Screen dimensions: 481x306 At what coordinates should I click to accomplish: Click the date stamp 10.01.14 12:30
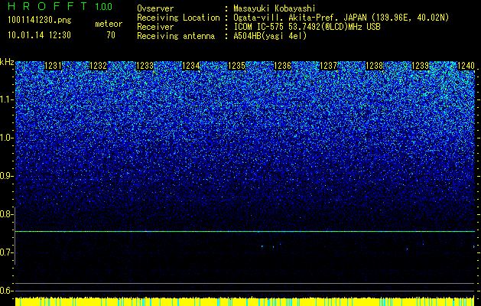click(x=39, y=35)
